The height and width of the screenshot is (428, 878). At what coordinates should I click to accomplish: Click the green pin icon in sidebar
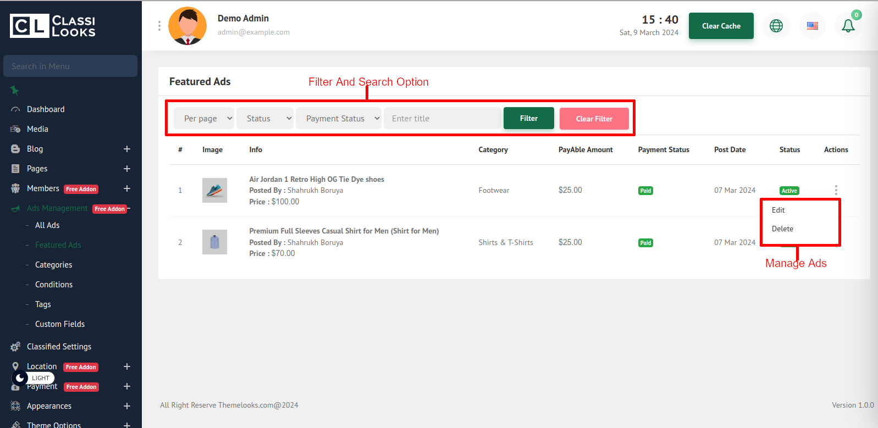(15, 90)
